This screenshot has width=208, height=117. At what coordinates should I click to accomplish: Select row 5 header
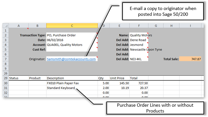(6, 50)
